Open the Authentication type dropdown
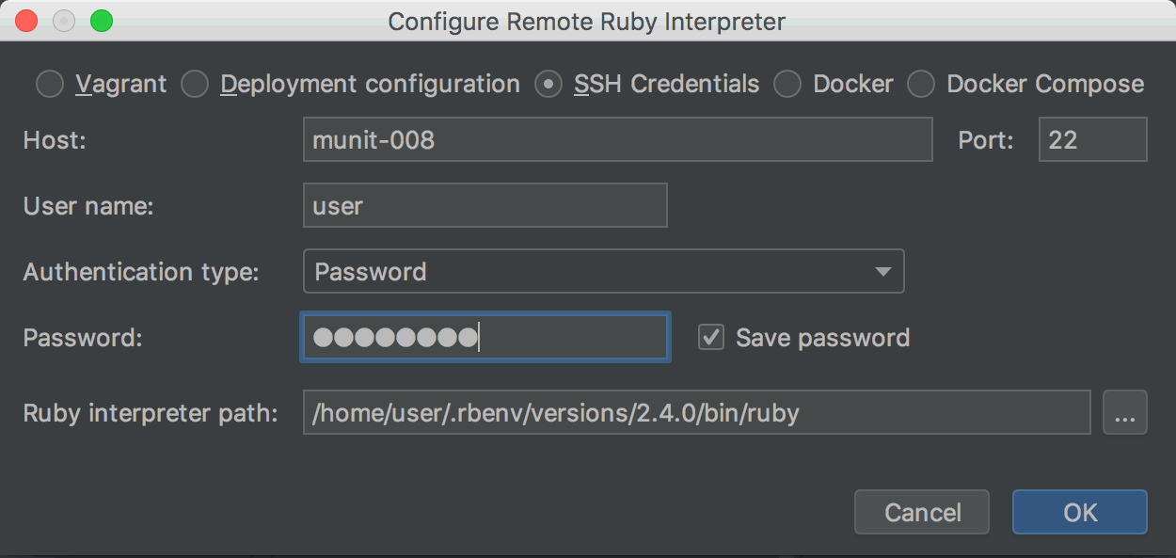This screenshot has height=558, width=1176. pyautogui.click(x=603, y=272)
